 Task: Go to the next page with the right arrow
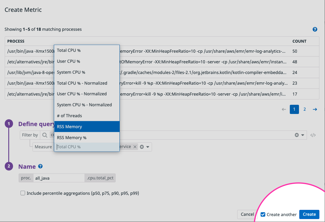tap(315, 109)
